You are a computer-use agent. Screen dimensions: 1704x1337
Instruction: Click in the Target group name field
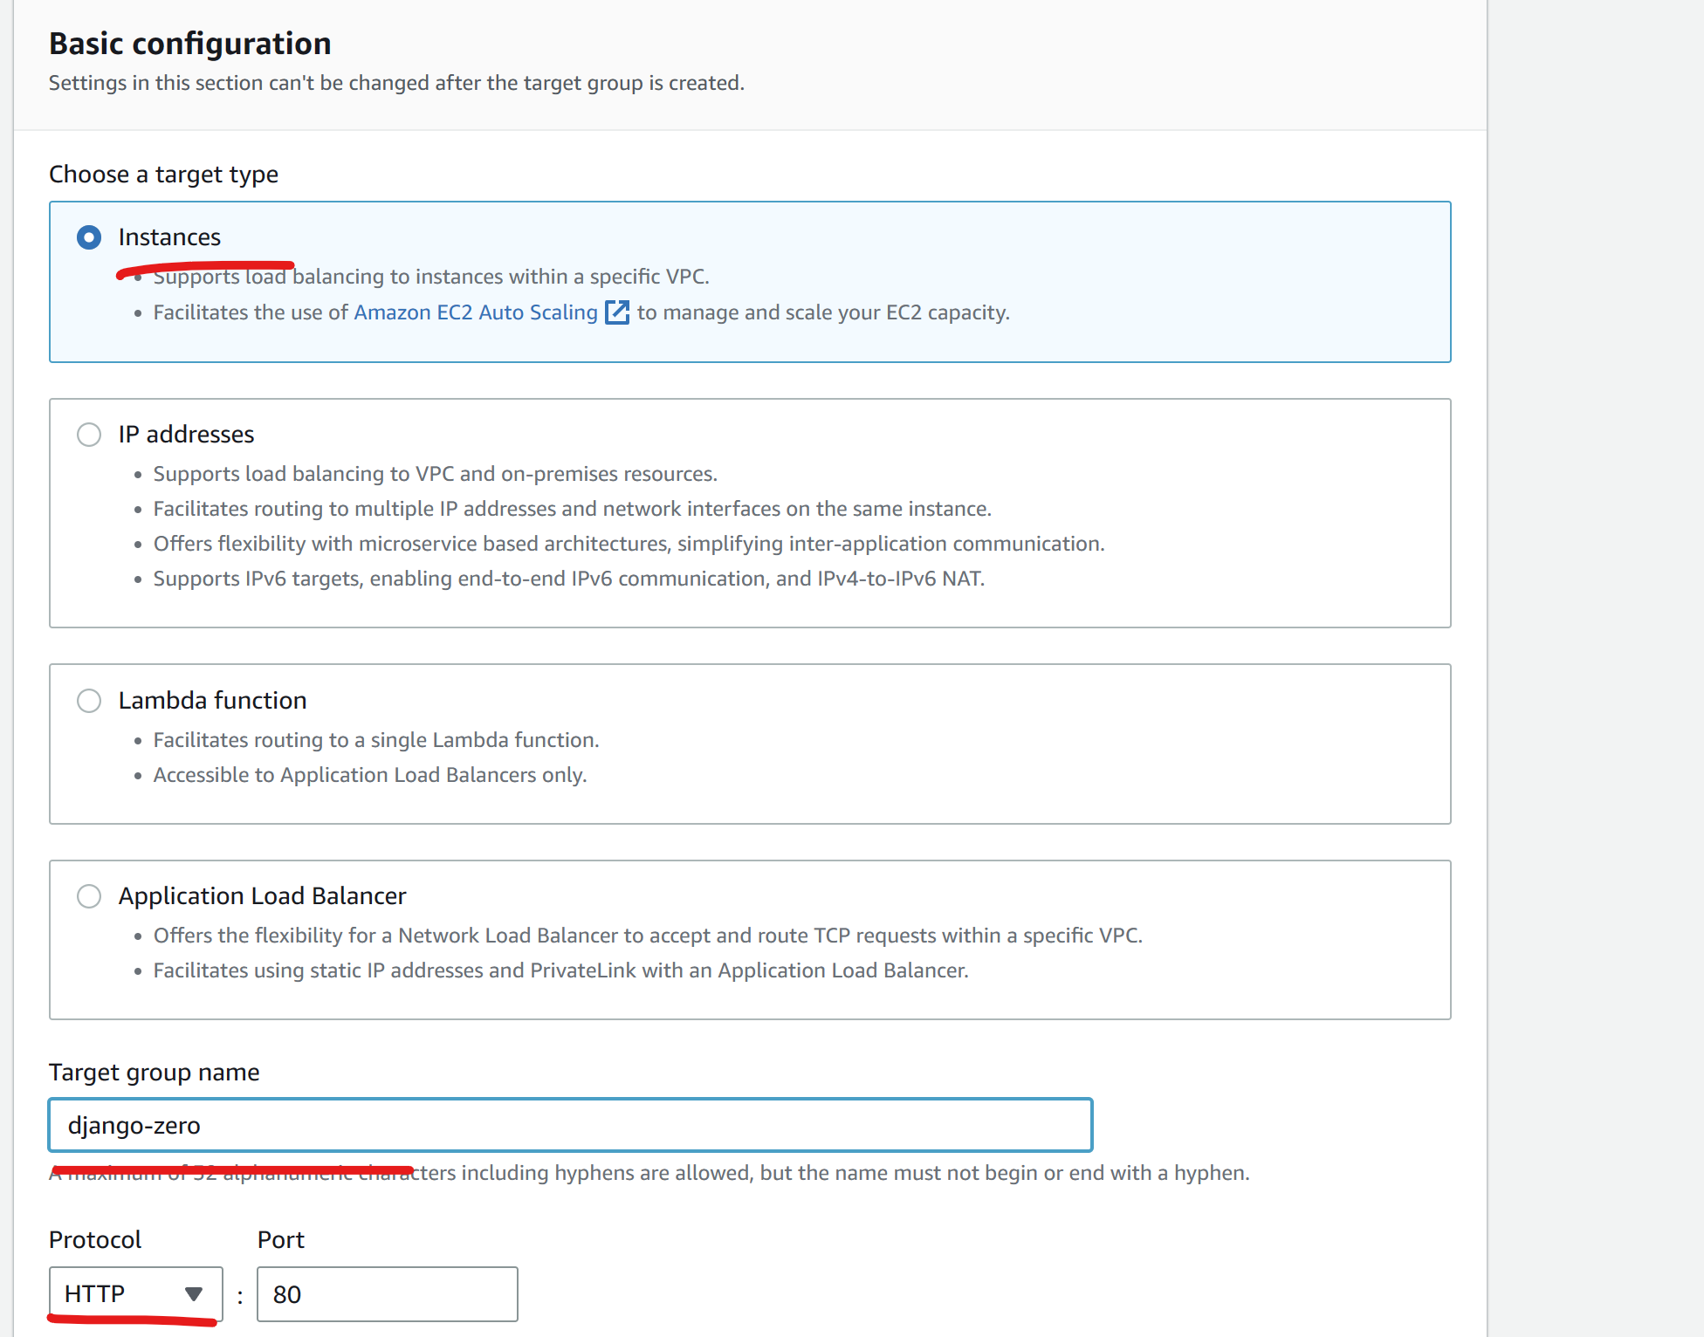coord(569,1125)
